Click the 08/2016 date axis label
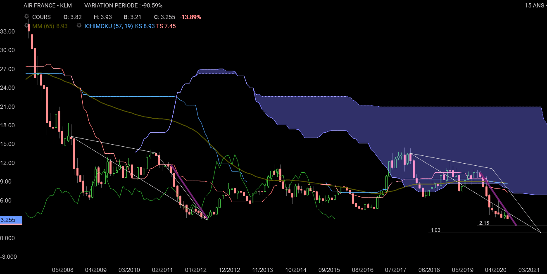Viewport: 547px width, 274px height. pos(363,270)
